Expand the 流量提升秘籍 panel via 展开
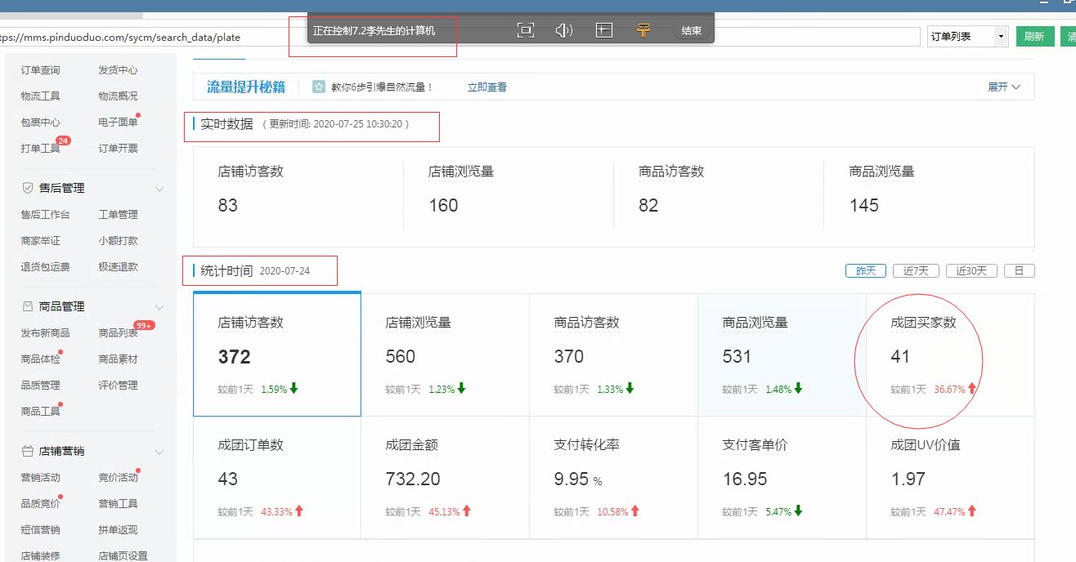Screen dimensions: 1076x562 (x=1004, y=87)
